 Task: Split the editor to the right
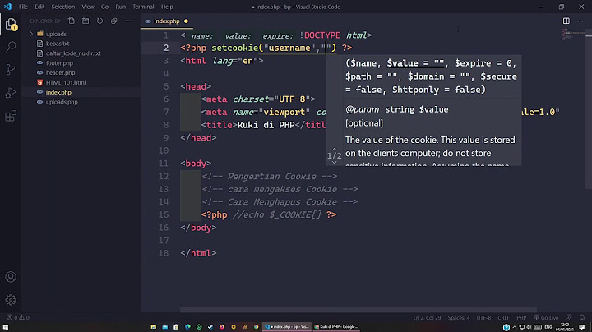(567, 21)
